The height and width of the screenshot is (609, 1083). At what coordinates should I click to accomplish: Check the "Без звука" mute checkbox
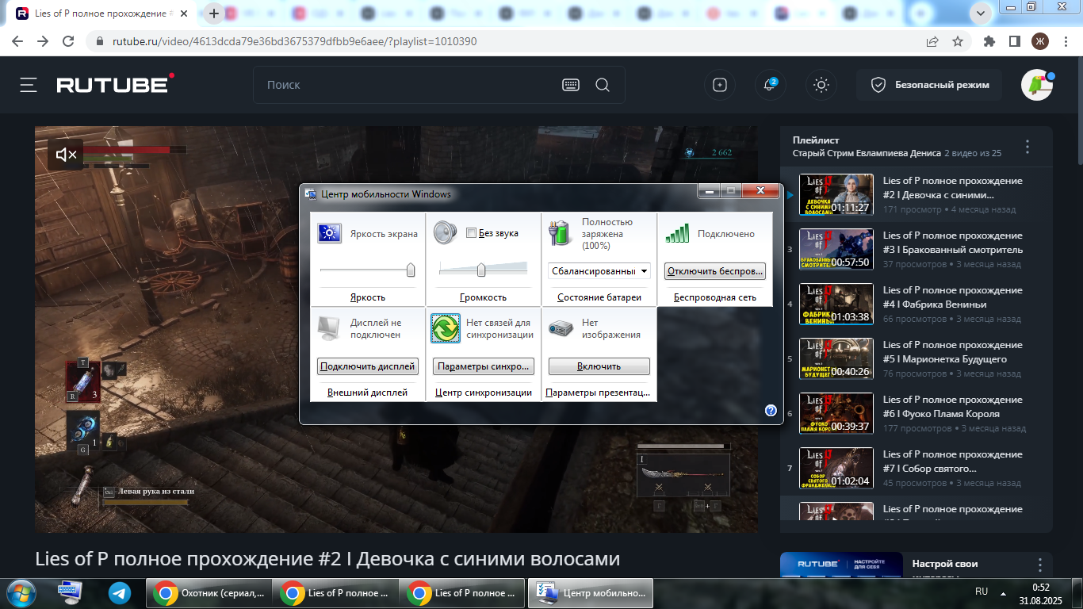coord(471,233)
